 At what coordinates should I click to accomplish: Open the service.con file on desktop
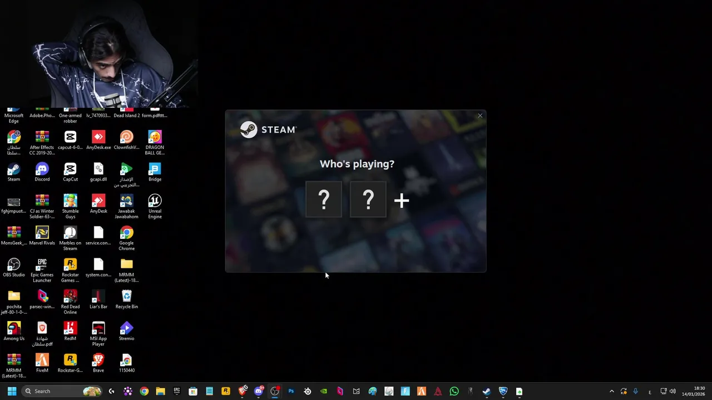pyautogui.click(x=98, y=236)
